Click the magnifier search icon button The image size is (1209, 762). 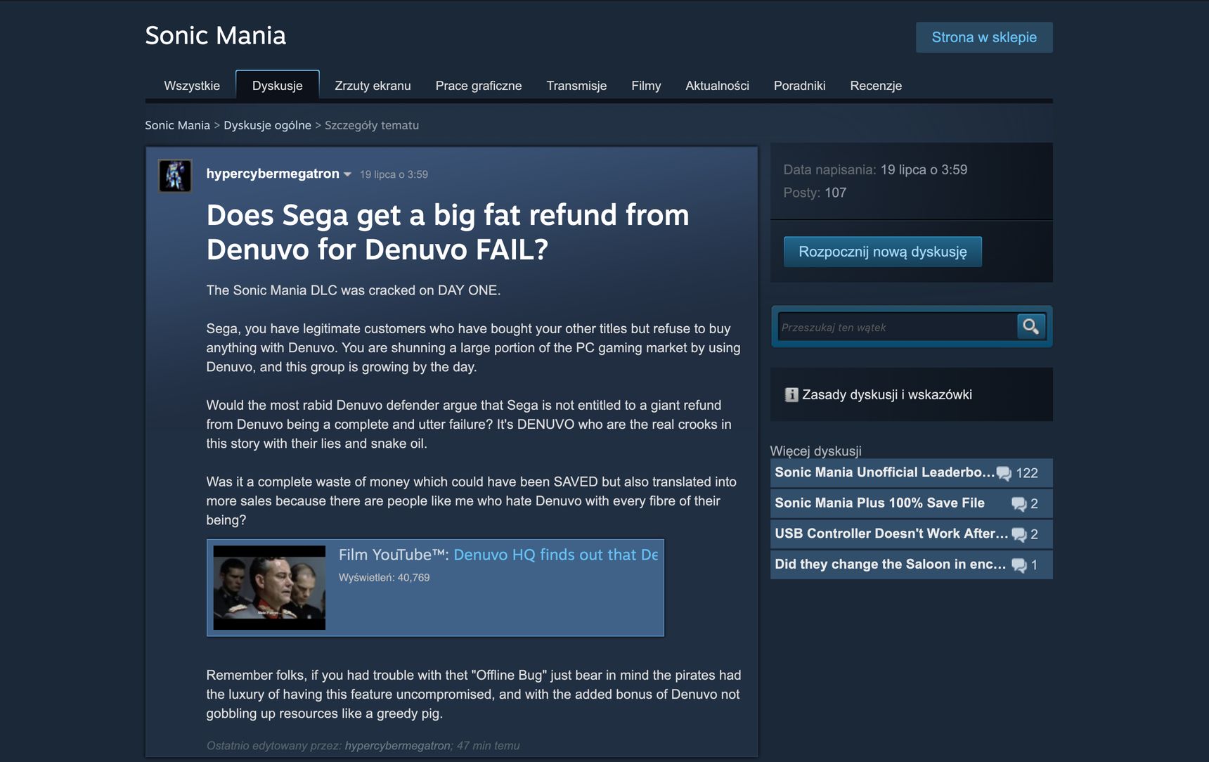tap(1030, 326)
